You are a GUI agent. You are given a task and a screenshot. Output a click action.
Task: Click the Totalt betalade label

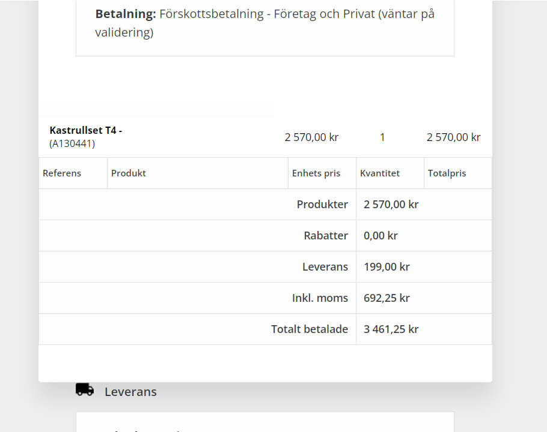tap(310, 329)
